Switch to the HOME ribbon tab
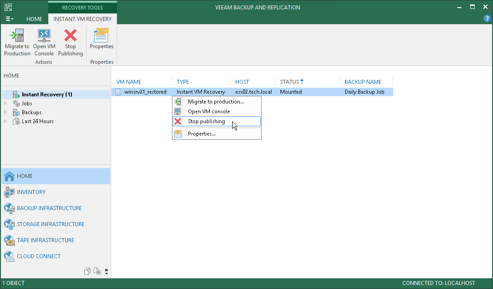 coord(34,19)
